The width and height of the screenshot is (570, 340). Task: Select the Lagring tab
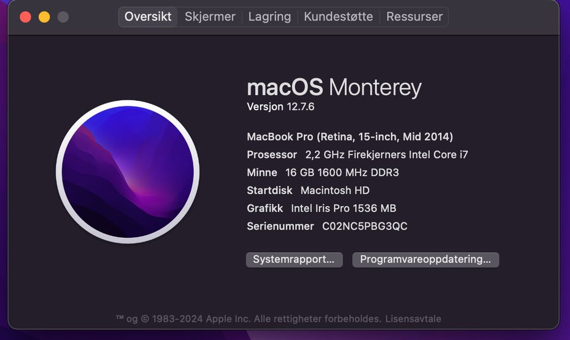[270, 17]
